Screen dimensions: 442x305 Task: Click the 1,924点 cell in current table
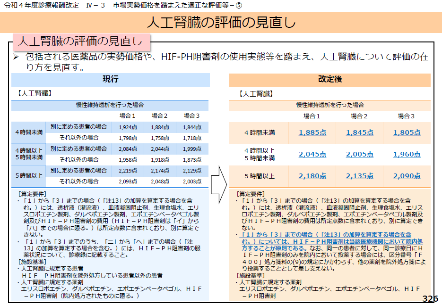(x=128, y=127)
